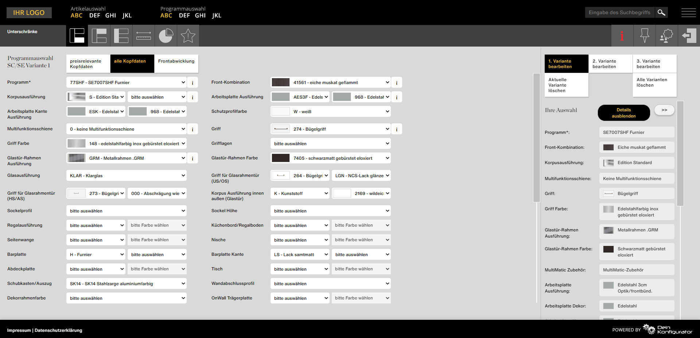Click the search term input field
Image resolution: width=700 pixels, height=338 pixels.
[620, 12]
